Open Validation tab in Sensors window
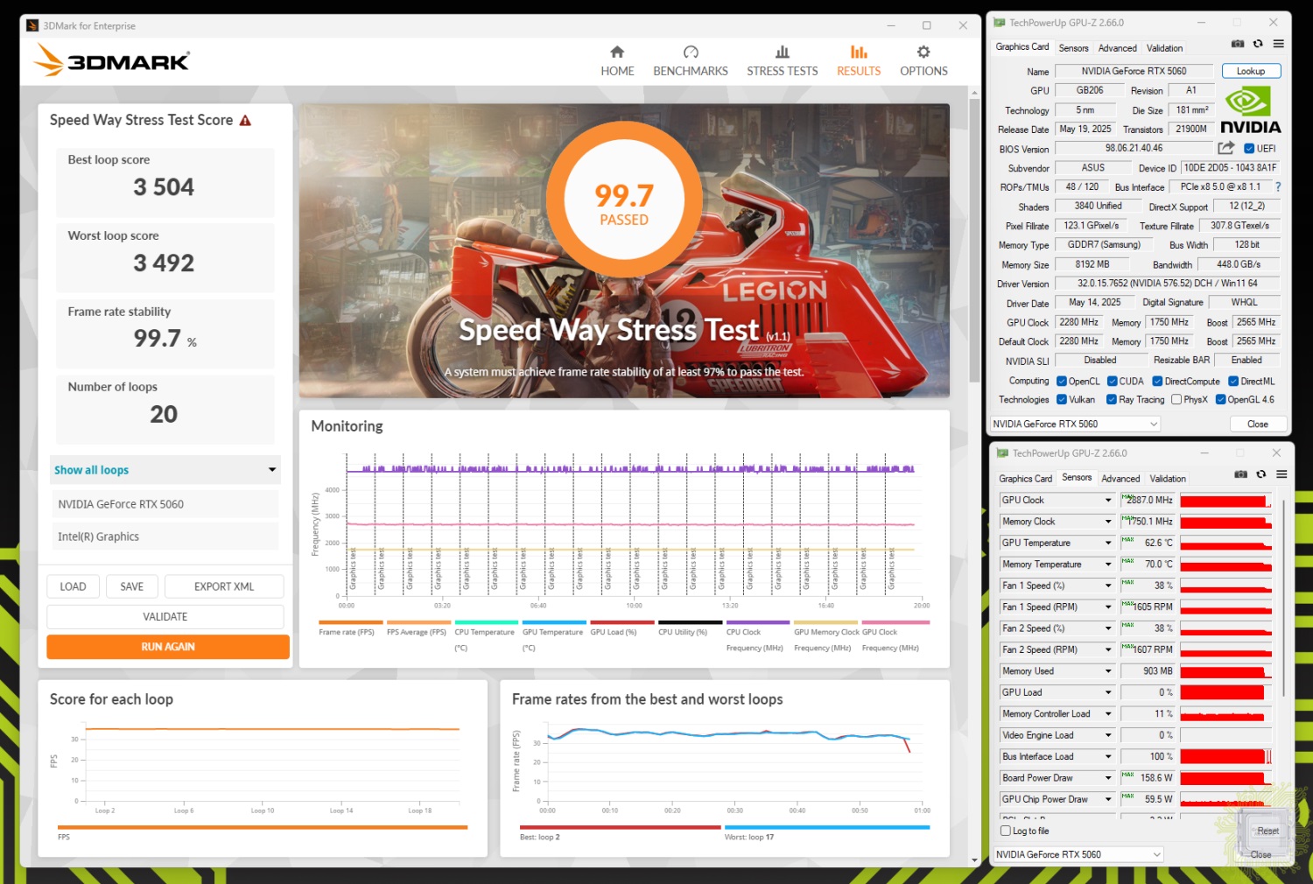1313x884 pixels. point(1168,479)
